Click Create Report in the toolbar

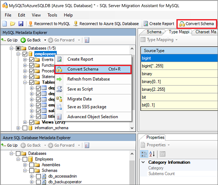click(159, 24)
